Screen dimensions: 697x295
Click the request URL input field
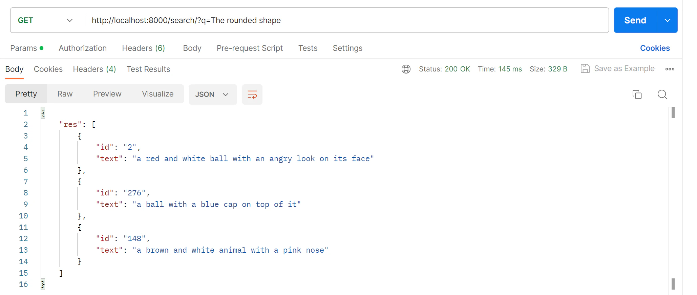click(x=346, y=20)
